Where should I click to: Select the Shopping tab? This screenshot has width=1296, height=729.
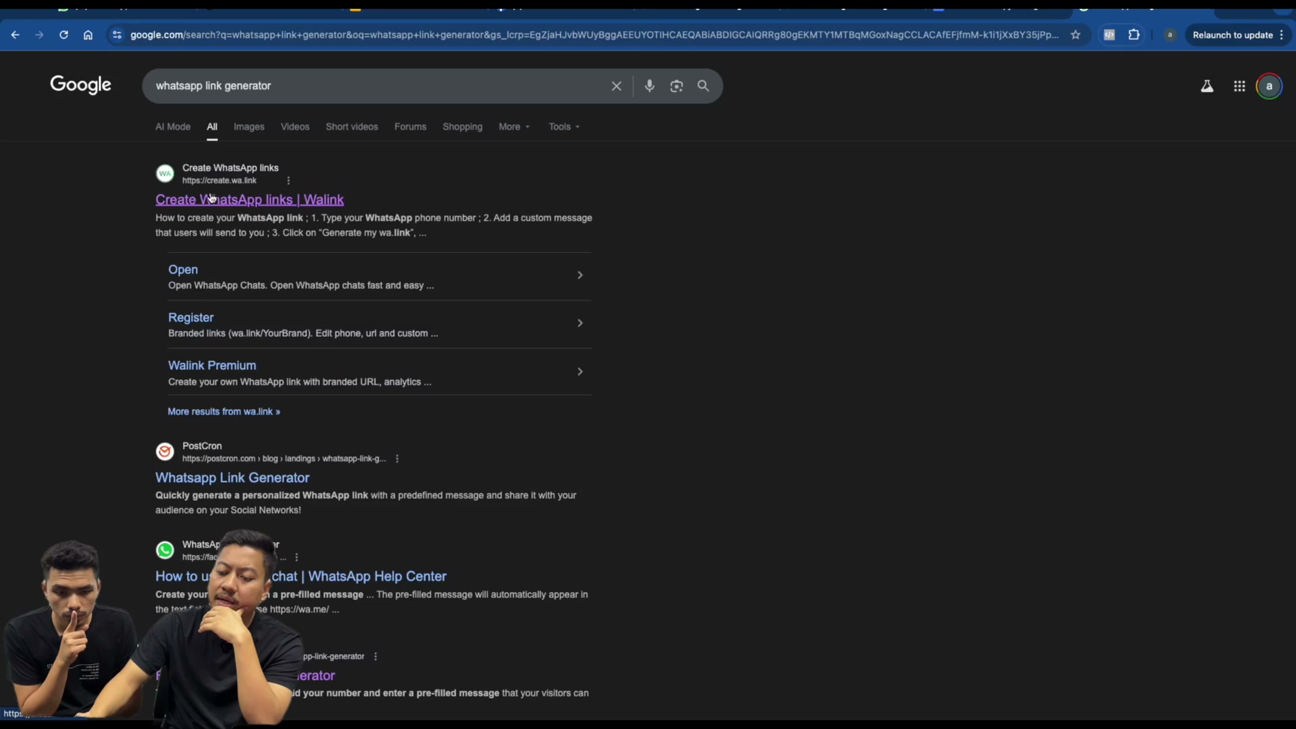pos(462,127)
